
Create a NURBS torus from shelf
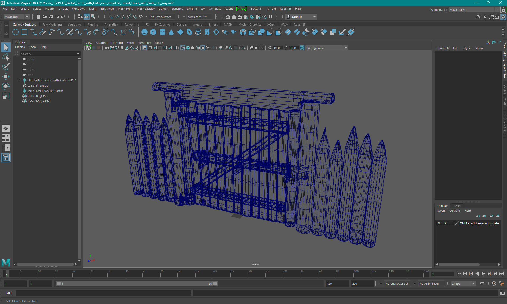coord(189,32)
